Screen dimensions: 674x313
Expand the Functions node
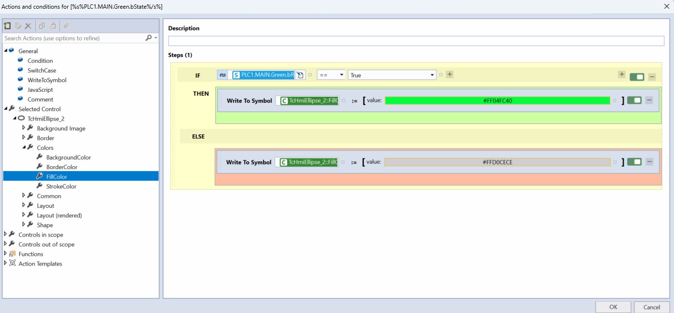point(5,254)
